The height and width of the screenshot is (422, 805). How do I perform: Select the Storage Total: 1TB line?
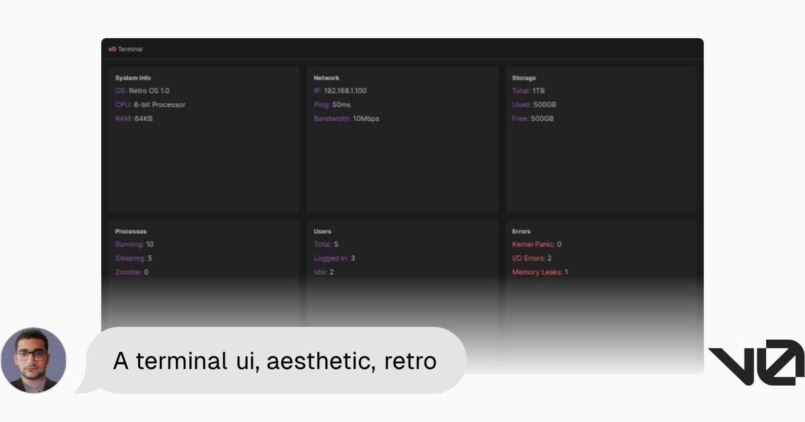[x=529, y=90]
